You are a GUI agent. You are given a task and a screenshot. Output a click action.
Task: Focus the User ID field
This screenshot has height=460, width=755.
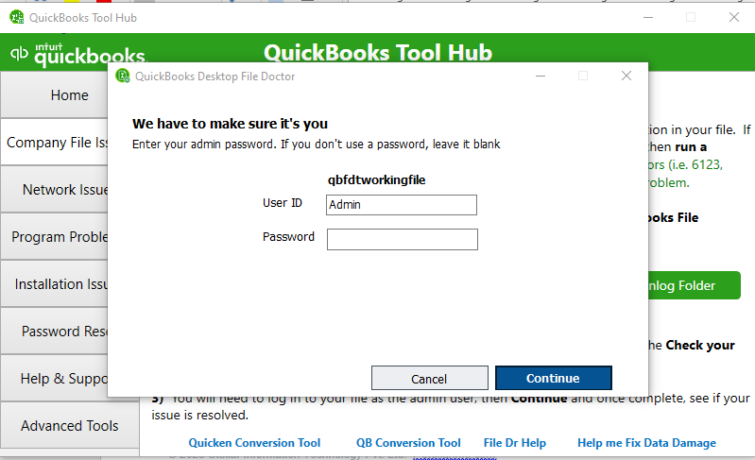click(x=402, y=205)
